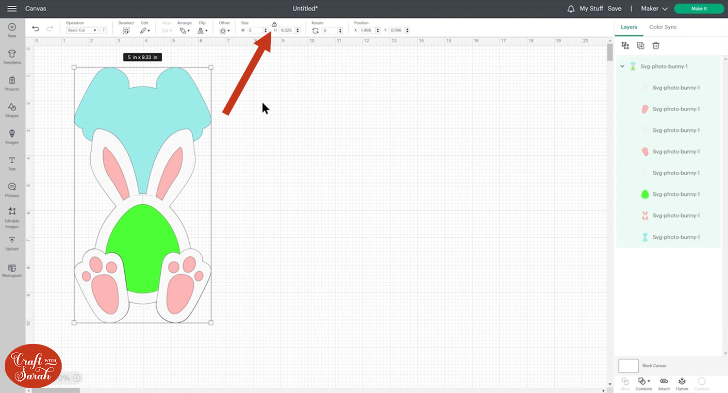This screenshot has width=728, height=393.
Task: Click the Untitled* project title
Action: click(x=305, y=9)
